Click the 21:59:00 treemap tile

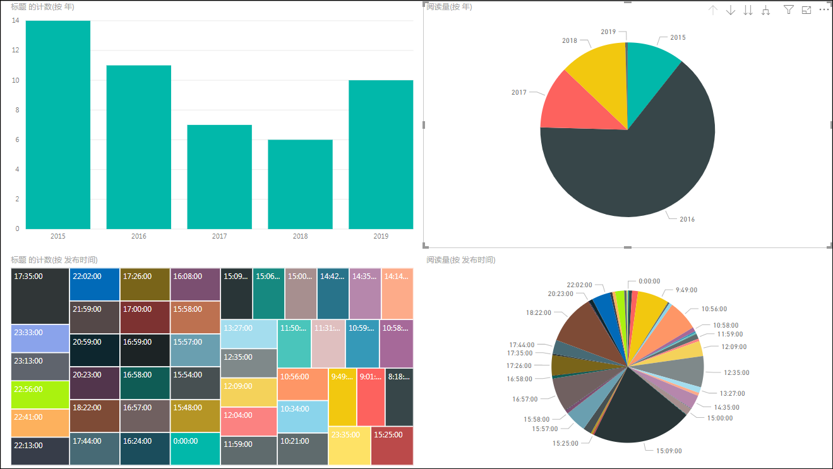(95, 317)
